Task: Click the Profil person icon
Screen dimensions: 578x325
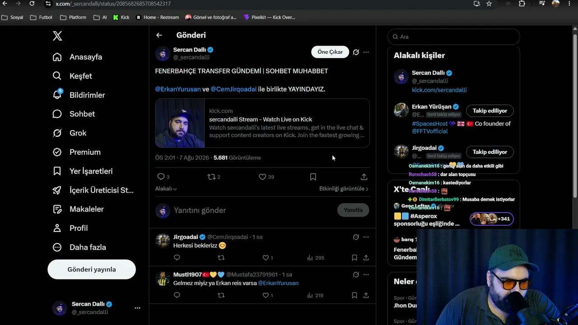Action: click(57, 228)
